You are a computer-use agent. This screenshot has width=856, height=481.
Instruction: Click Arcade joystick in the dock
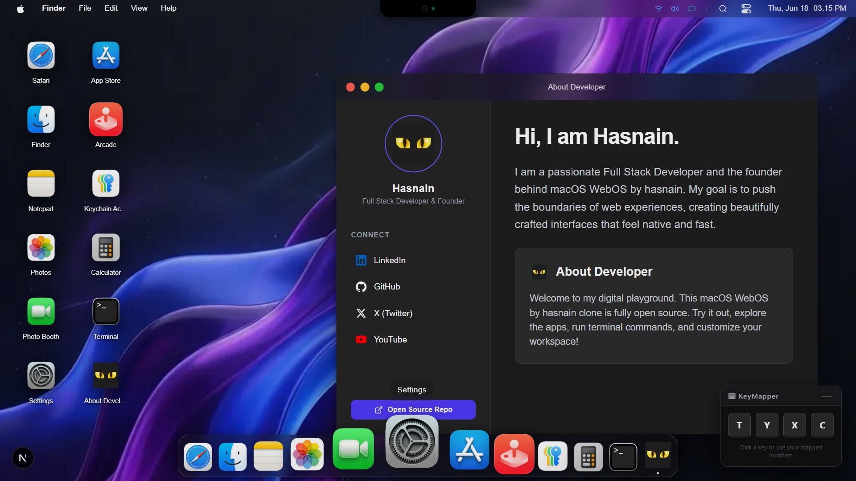[x=514, y=454]
